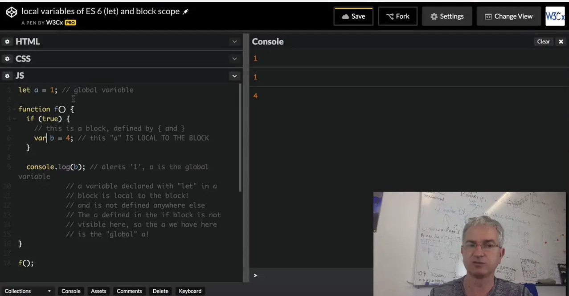The height and width of the screenshot is (296, 569).
Task: Click the Console panel heading
Action: tap(268, 41)
